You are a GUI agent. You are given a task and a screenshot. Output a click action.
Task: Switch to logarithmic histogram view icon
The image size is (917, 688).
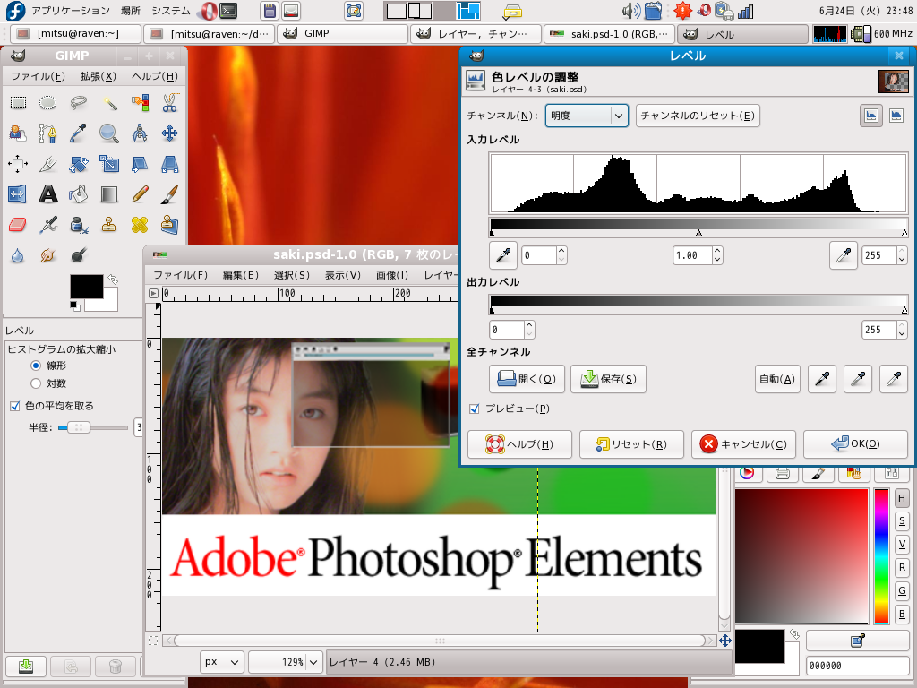click(x=896, y=116)
